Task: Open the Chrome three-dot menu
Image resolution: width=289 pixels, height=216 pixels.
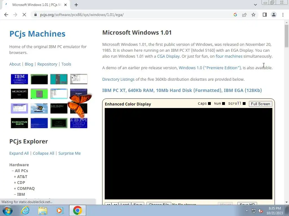Action: tap(283, 15)
